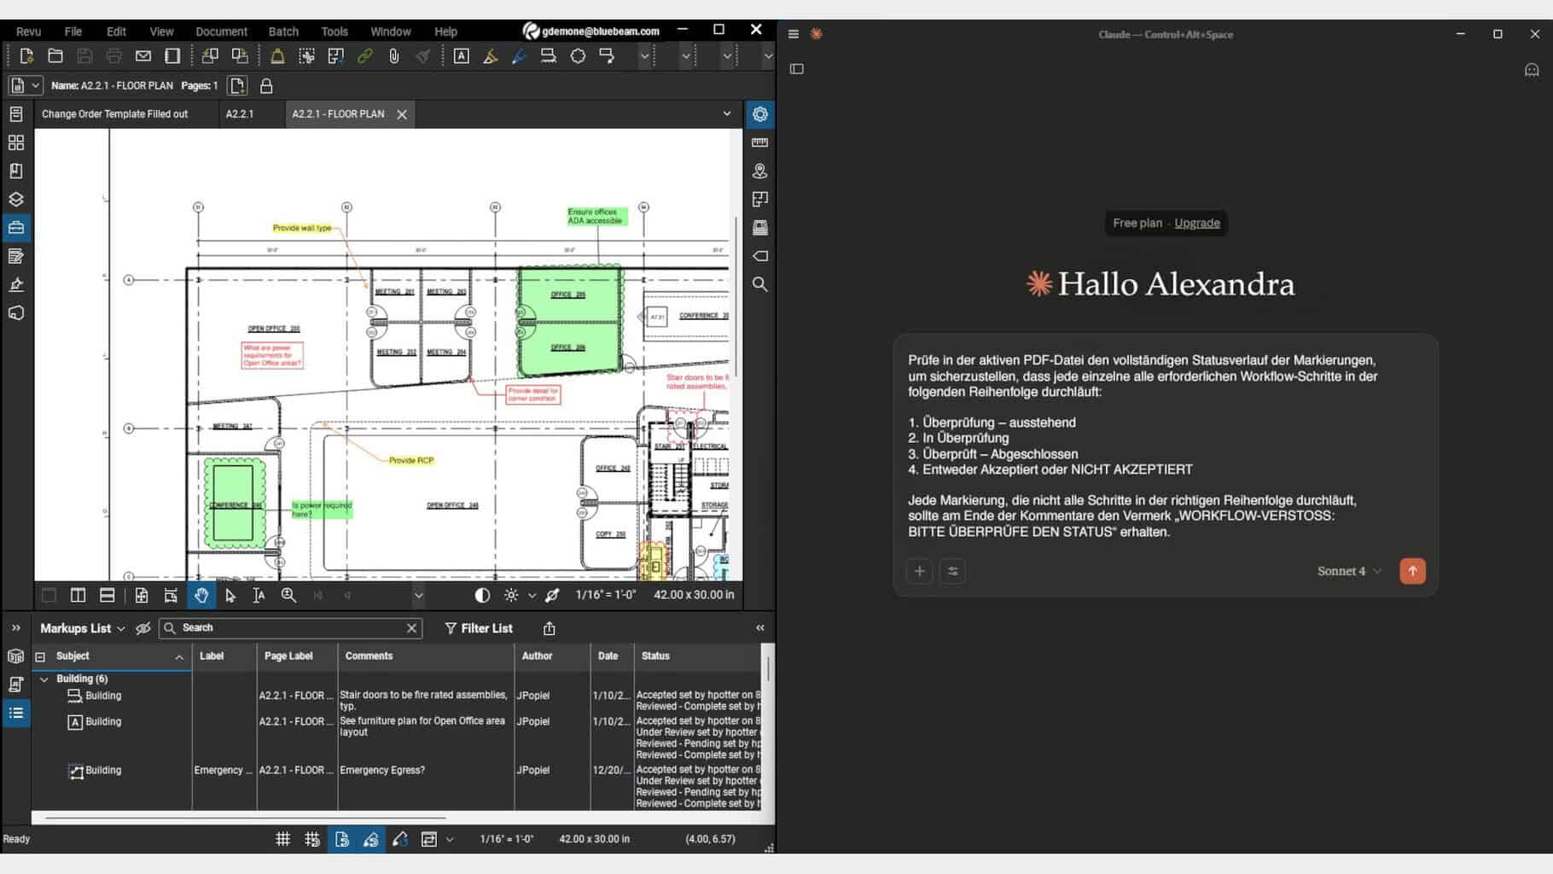Select the Zoom tool in navigation bar
The height and width of the screenshot is (874, 1553).
[x=288, y=596]
